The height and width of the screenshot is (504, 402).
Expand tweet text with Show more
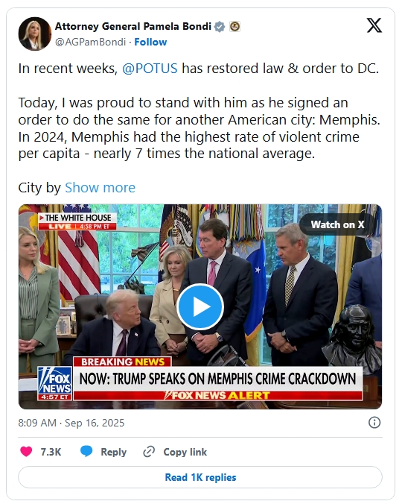tap(100, 188)
